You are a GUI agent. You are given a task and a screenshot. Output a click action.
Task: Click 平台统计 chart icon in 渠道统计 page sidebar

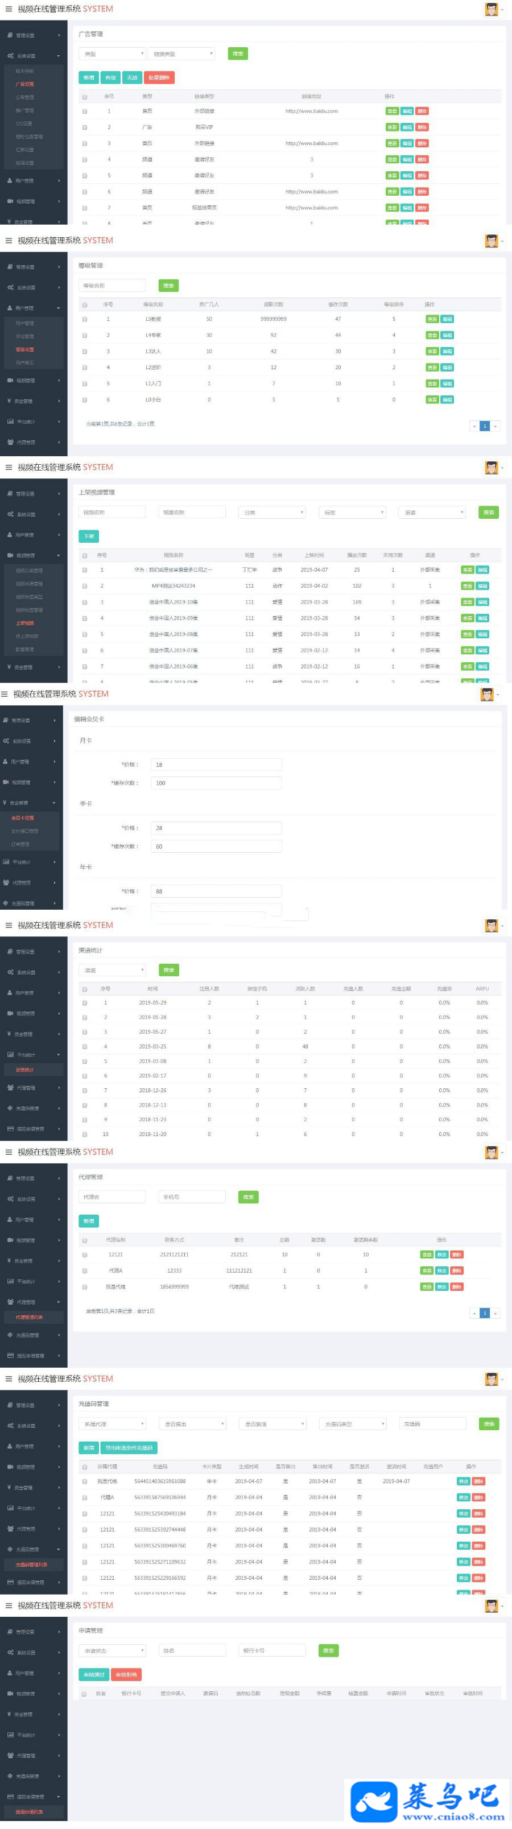[x=11, y=1054]
